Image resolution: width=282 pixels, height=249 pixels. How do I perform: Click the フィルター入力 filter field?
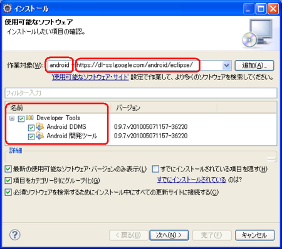141,93
